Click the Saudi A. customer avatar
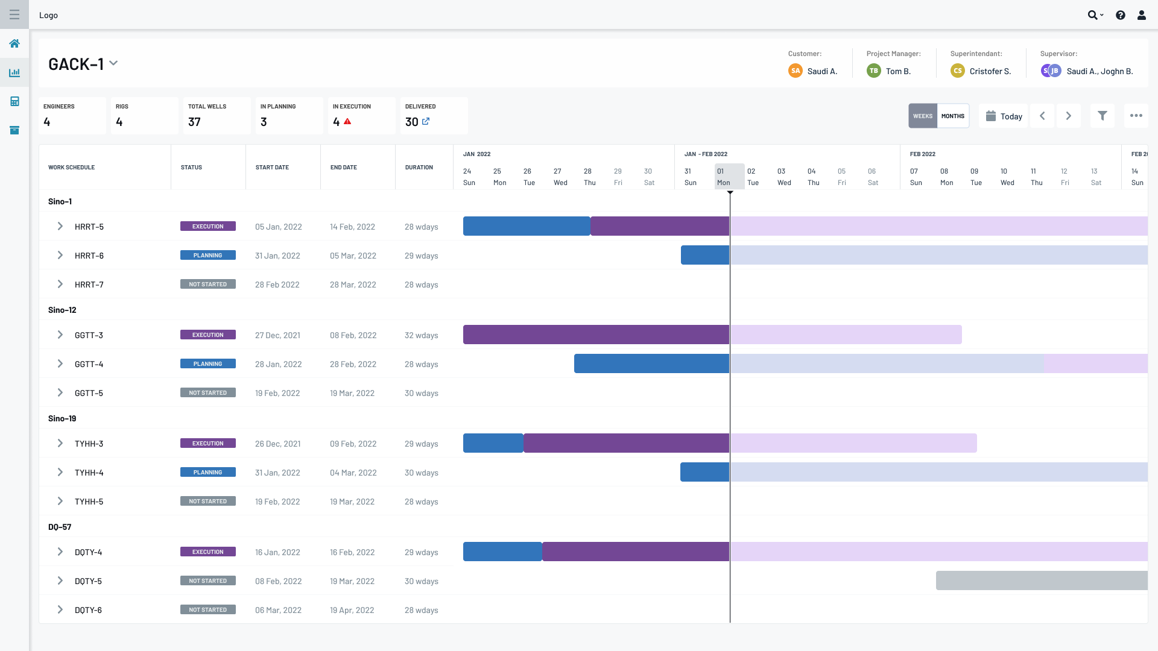 click(796, 71)
